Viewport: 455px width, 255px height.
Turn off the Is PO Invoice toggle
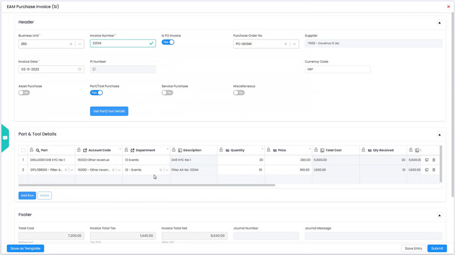coord(168,42)
